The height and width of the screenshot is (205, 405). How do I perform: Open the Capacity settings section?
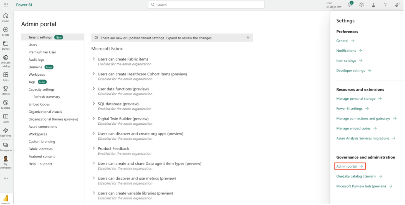coord(41,89)
